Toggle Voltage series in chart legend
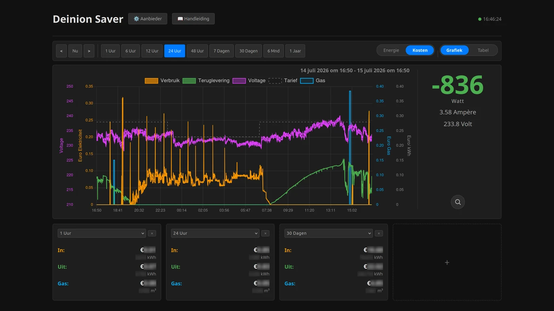Image resolution: width=554 pixels, height=311 pixels. 249,81
